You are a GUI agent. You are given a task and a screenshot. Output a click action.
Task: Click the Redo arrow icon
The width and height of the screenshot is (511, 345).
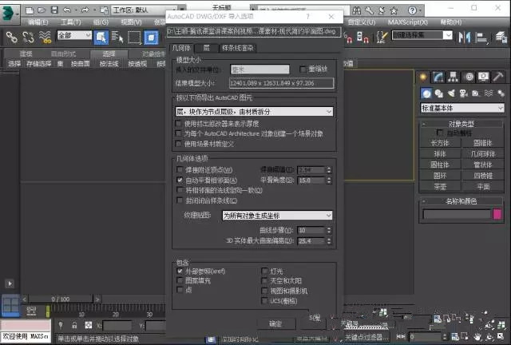tap(85, 10)
